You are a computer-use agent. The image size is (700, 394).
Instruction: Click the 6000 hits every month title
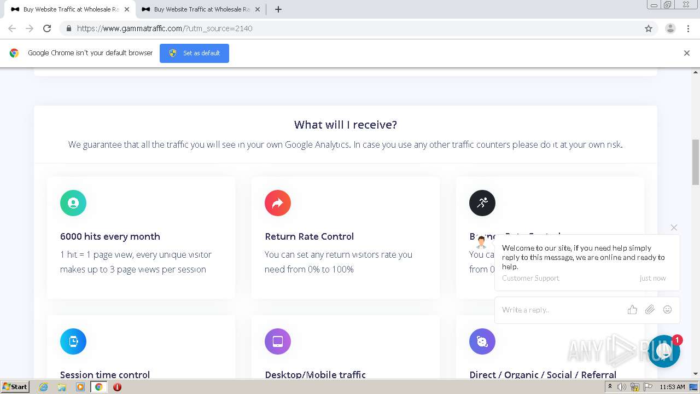point(110,236)
